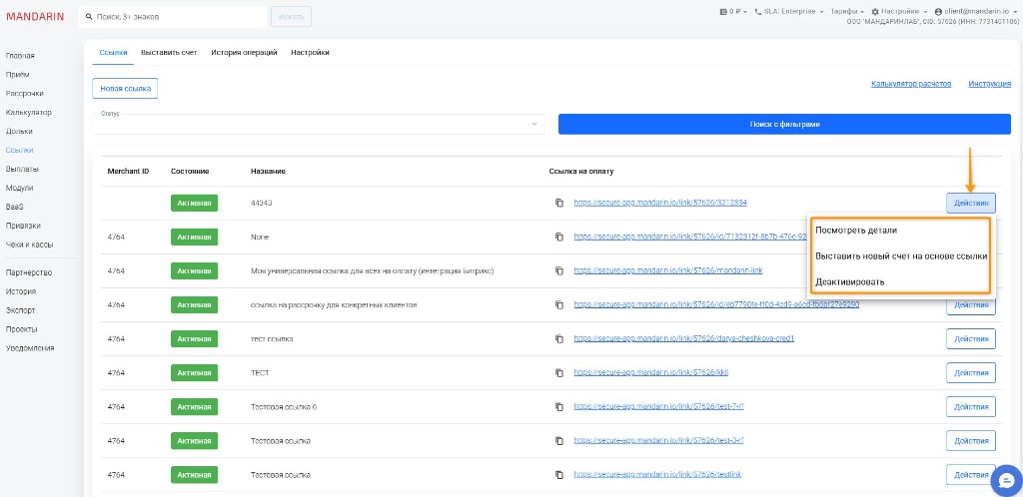Open the chat support bubble
1023x497 pixels.
1000,478
